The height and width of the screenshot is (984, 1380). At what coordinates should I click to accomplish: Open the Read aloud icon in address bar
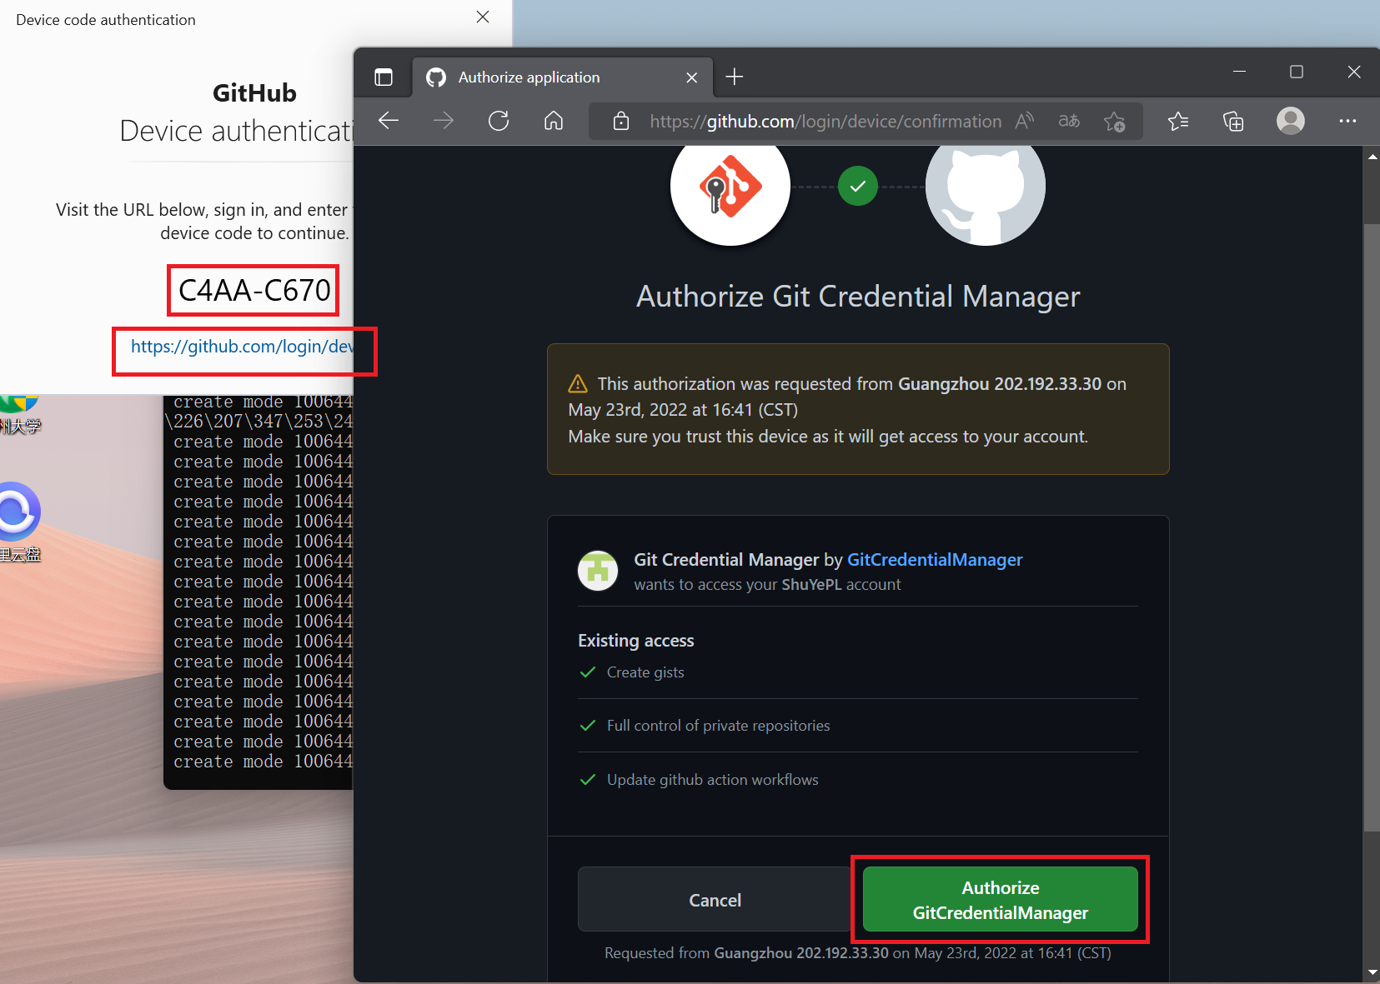[x=1025, y=121]
